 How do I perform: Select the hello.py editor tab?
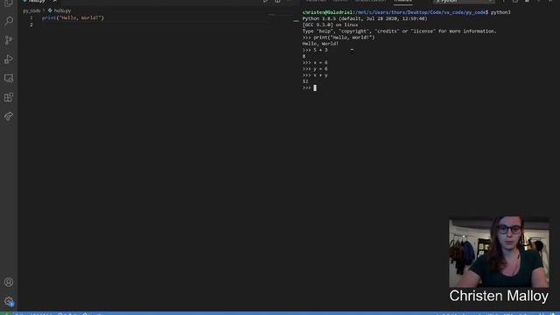pyautogui.click(x=37, y=2)
